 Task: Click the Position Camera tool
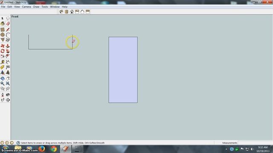coord(3,95)
